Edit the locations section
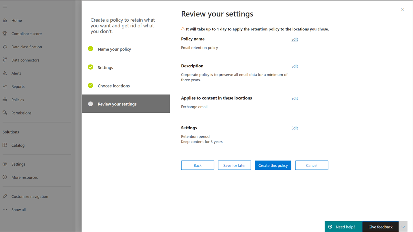413x232 pixels. pyautogui.click(x=295, y=98)
